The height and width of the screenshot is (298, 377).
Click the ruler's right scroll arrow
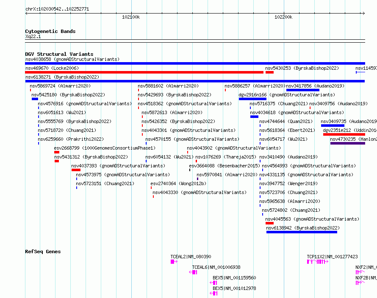point(363,13)
